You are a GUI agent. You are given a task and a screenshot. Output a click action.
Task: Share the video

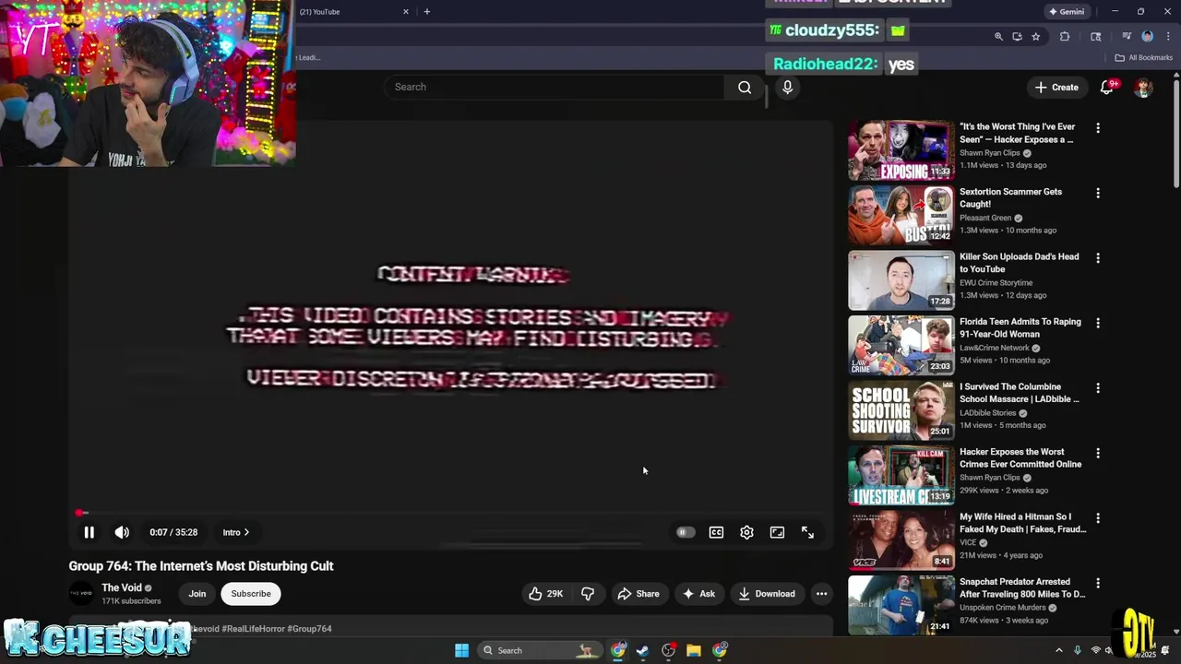638,594
